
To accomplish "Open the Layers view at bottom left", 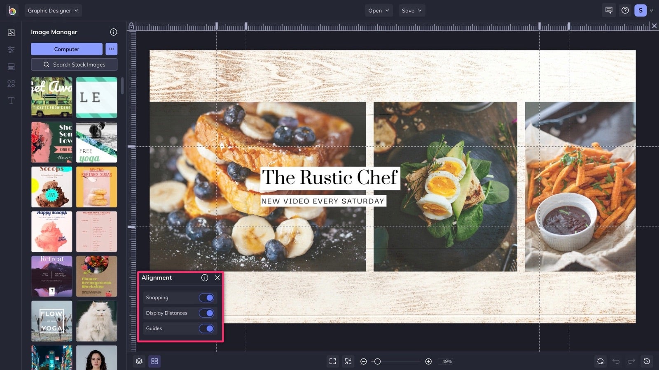I will pyautogui.click(x=139, y=361).
